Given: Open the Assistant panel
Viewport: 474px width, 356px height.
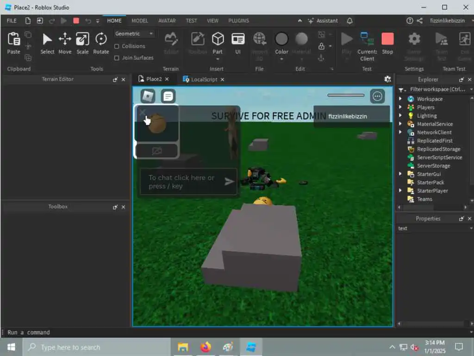Looking at the screenshot, I should click(x=323, y=20).
